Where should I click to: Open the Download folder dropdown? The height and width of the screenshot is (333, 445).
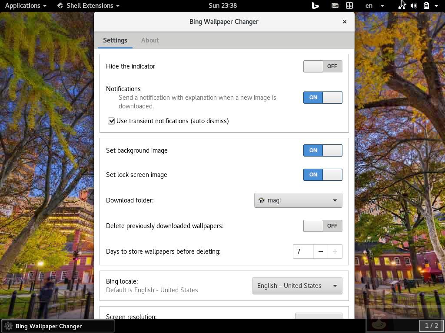[x=298, y=200]
